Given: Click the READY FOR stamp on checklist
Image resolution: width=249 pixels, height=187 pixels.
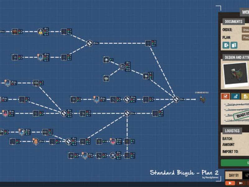Looking at the screenshot, I should tap(241, 114).
